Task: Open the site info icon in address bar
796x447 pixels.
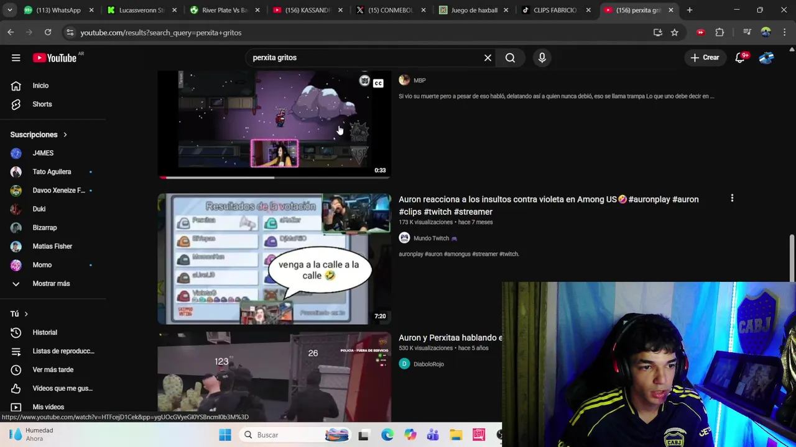Action: click(x=70, y=32)
